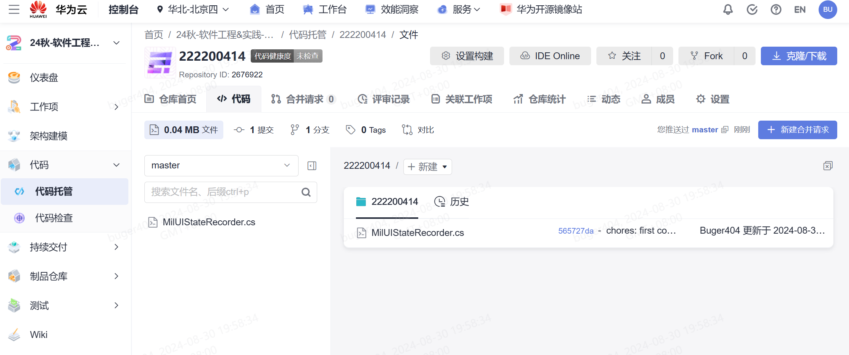
Task: Open the help question mark icon
Action: point(776,9)
